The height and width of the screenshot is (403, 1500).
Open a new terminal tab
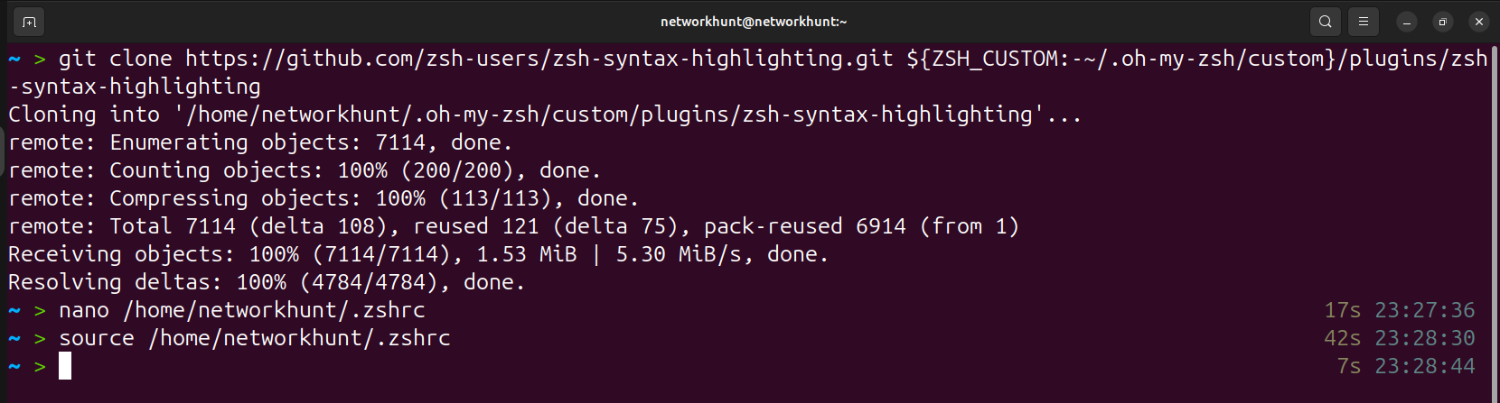(x=29, y=22)
